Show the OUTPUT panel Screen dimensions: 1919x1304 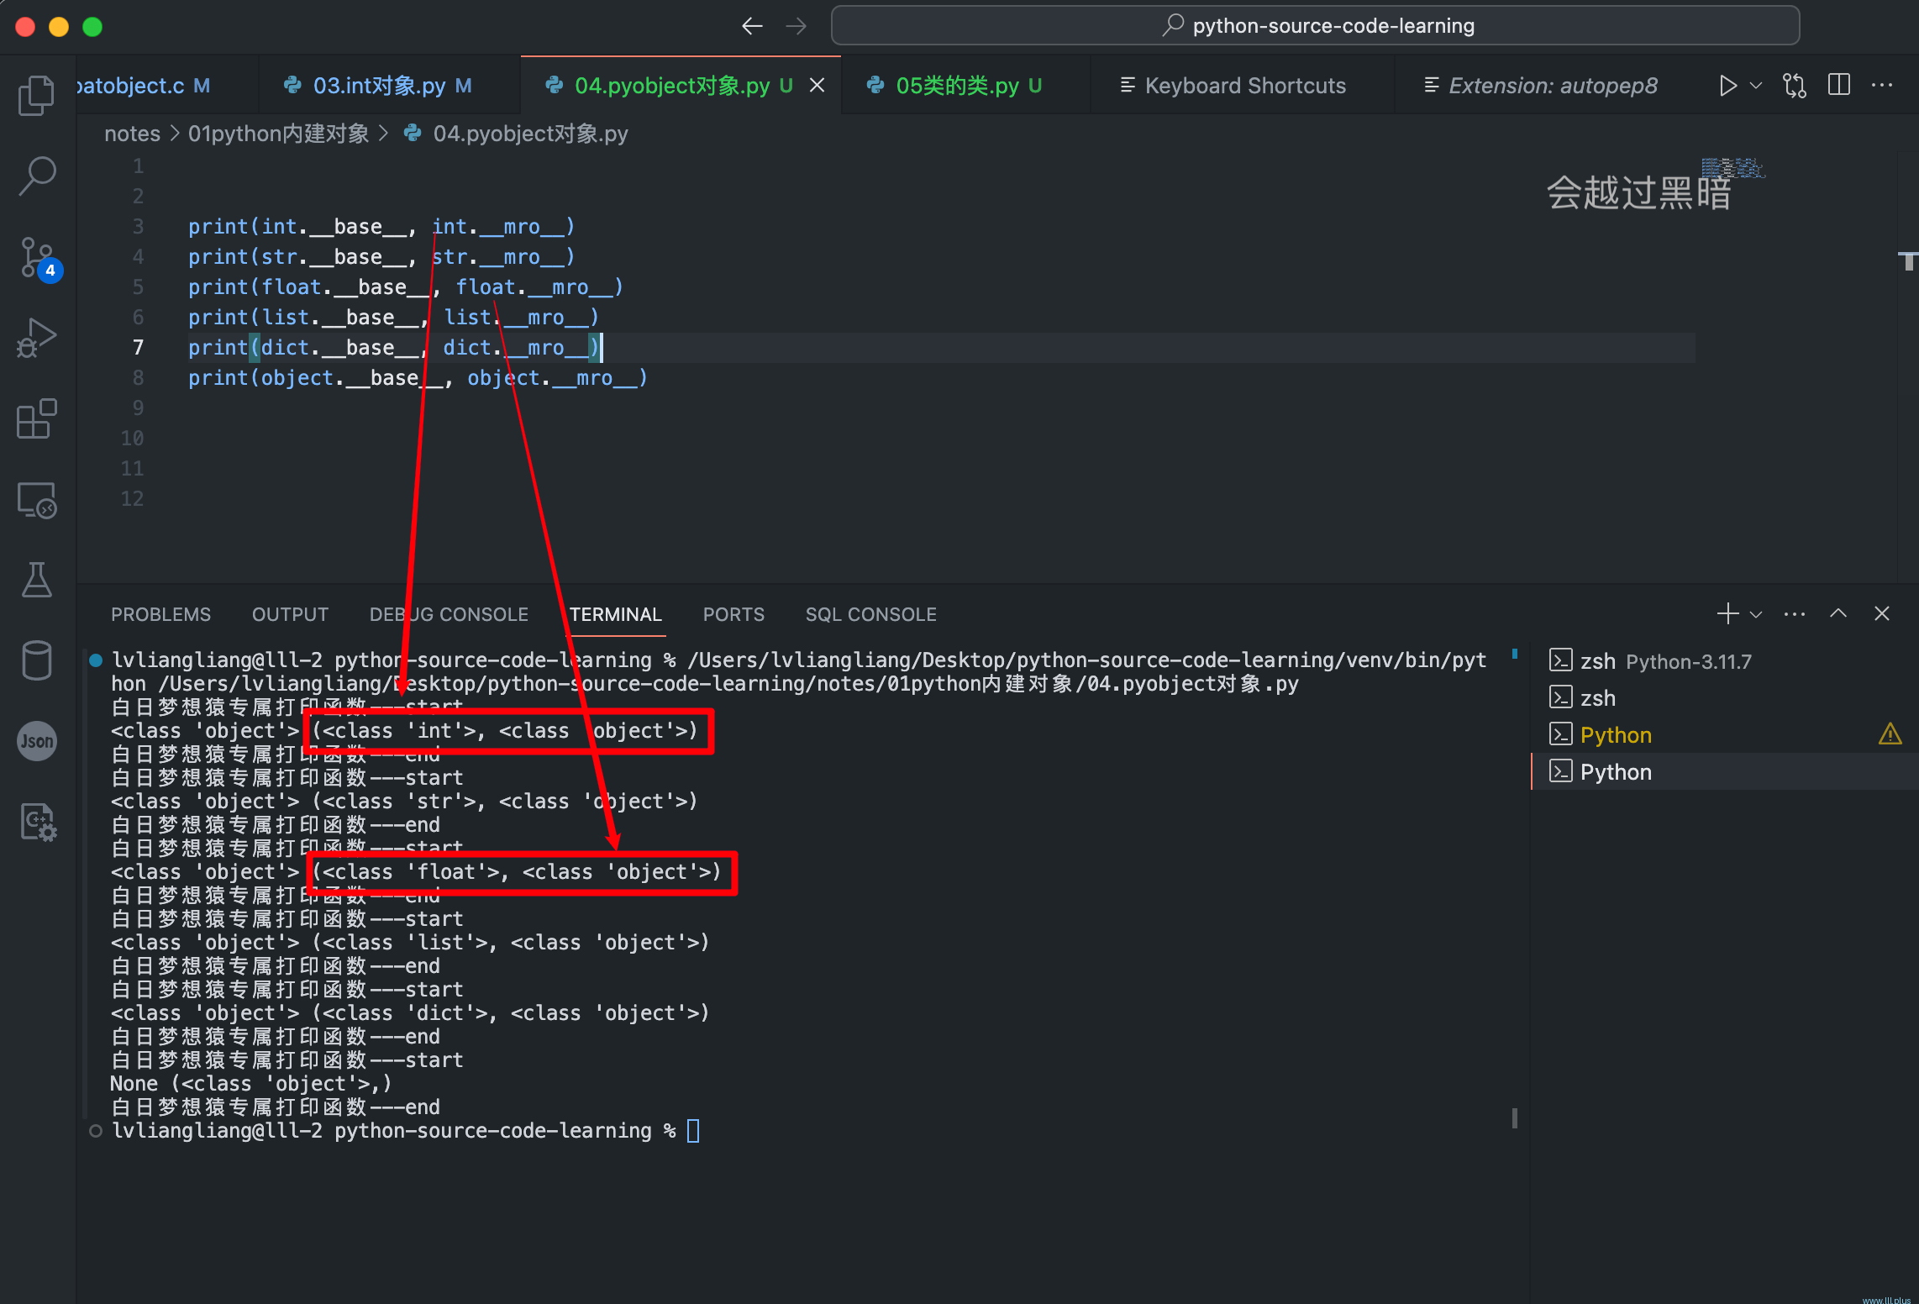[290, 614]
